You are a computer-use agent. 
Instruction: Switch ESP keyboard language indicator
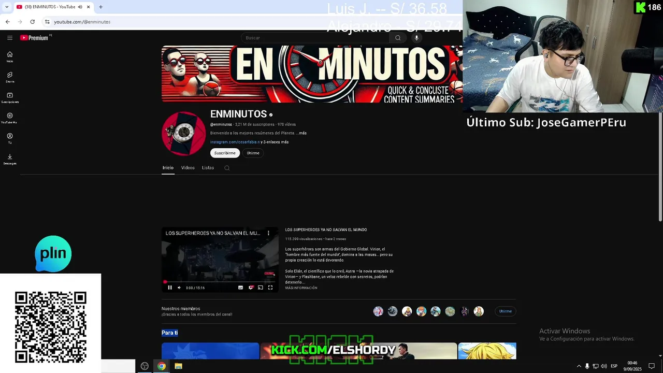(614, 366)
